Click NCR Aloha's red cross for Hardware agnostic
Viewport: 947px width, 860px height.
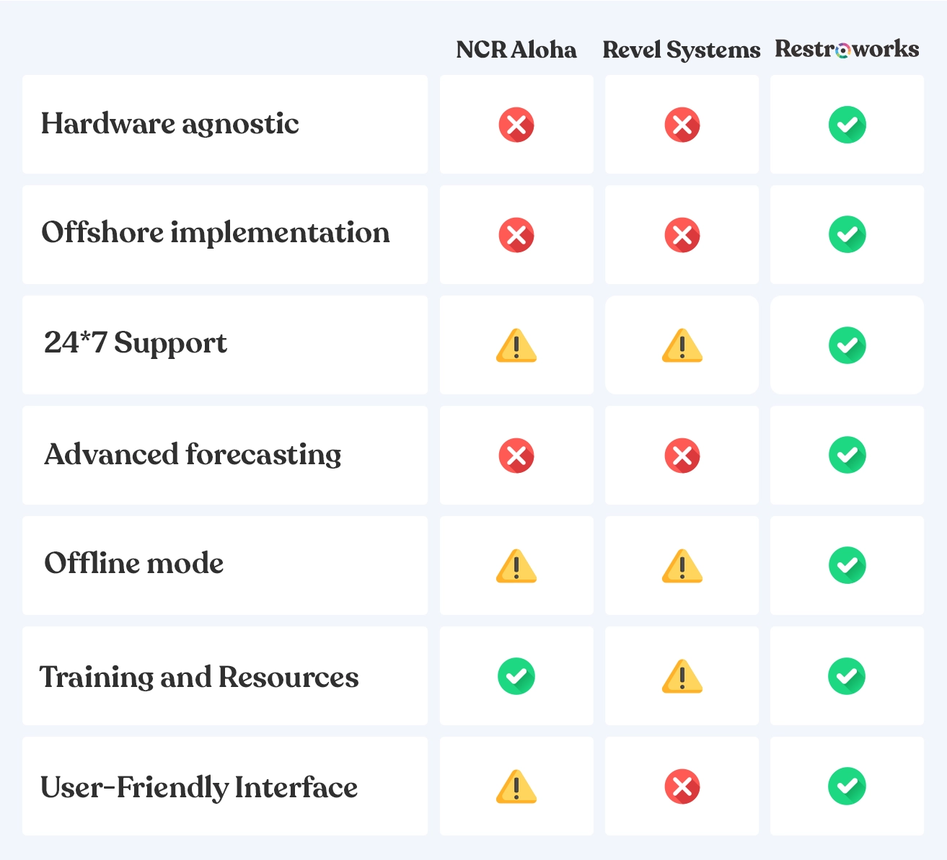click(516, 125)
